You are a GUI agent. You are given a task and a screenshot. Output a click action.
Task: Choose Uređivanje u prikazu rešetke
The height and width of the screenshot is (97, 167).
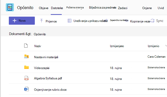pyautogui.click(x=90, y=21)
